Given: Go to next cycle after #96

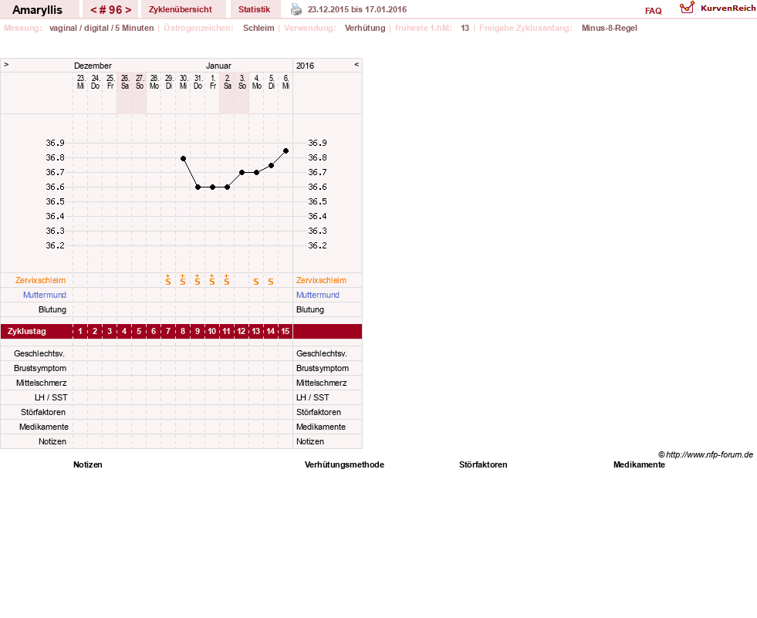Looking at the screenshot, I should tap(128, 10).
